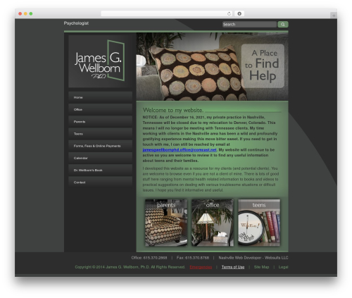Screen dimensions: 352x298
Task: Open the Contact menu item
Action: [100, 182]
